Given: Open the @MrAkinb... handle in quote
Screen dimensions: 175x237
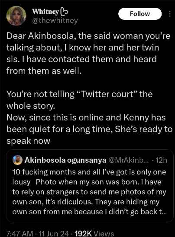Looking at the screenshot, I should point(129,160).
